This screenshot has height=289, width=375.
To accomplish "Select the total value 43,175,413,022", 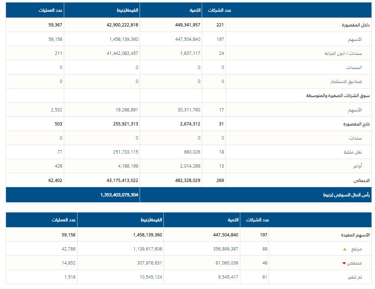I will (x=119, y=180).
